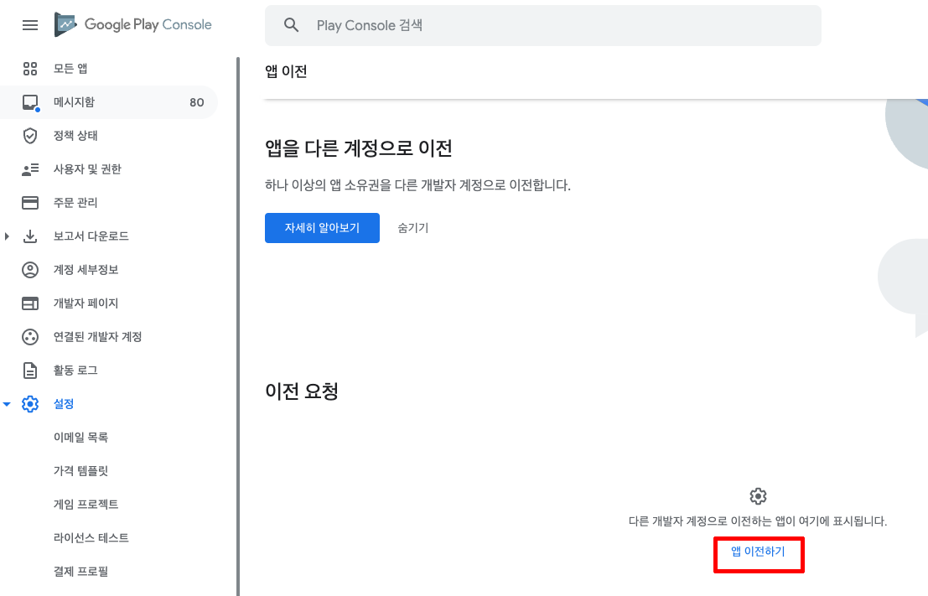Click the 앱 이전 page title
This screenshot has width=928, height=596.
tap(286, 71)
